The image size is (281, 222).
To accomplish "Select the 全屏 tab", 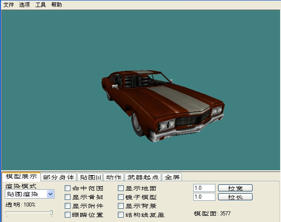I will pyautogui.click(x=172, y=177).
